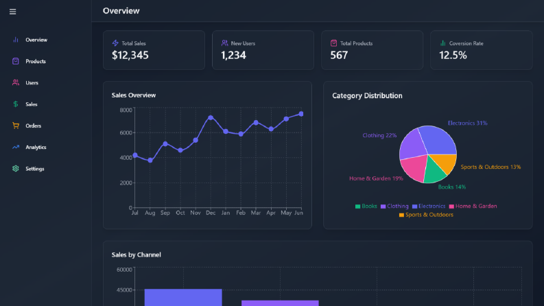The image size is (544, 306).
Task: Click the bag icon on Total Products card
Action: 333,43
